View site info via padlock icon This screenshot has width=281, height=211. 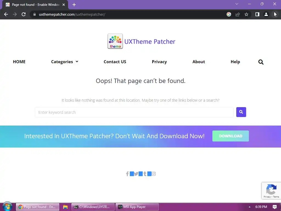[x=35, y=14]
